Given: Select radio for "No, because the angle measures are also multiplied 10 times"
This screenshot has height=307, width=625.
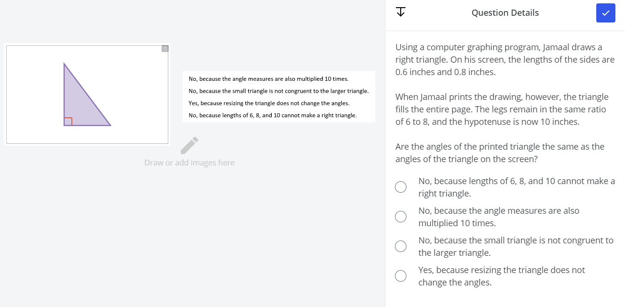Looking at the screenshot, I should [401, 216].
